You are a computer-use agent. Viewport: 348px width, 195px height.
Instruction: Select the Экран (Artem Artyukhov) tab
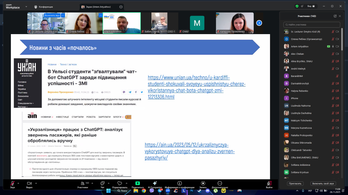tap(100, 7)
